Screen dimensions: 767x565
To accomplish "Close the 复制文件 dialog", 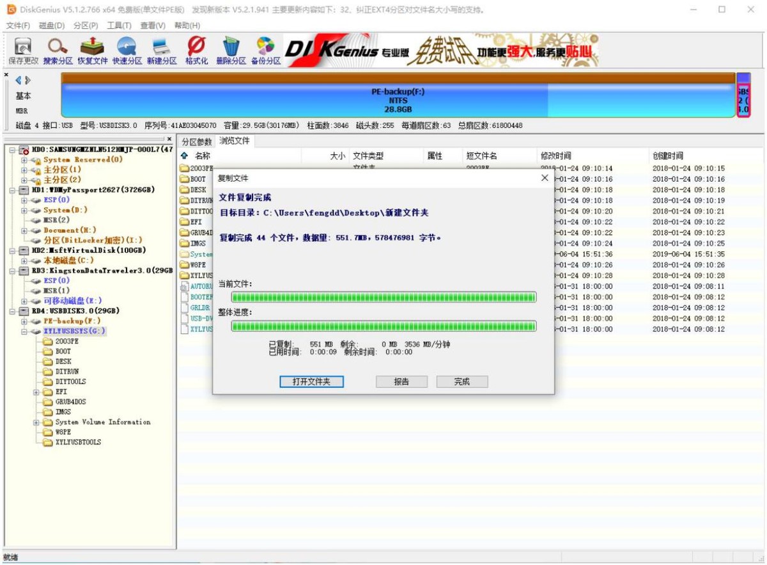I will [x=545, y=178].
